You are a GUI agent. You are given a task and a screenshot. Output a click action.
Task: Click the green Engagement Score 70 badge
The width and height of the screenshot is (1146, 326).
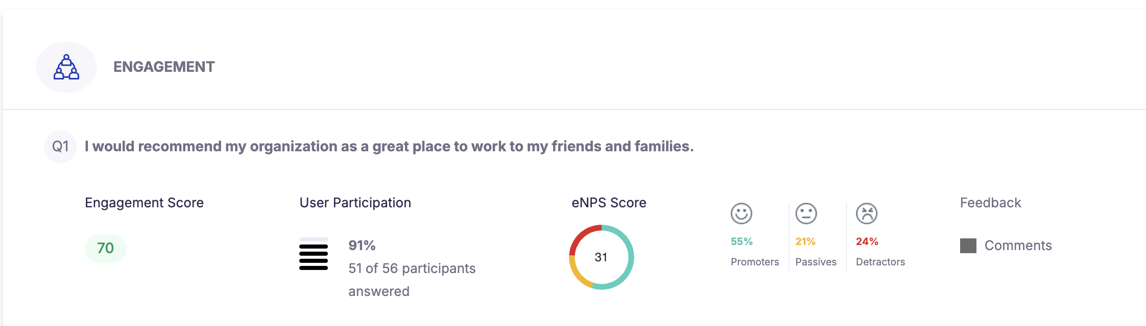tap(104, 248)
